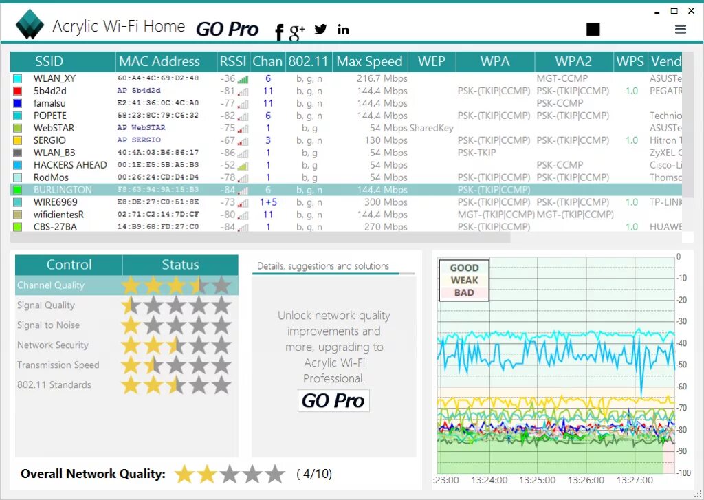
Task: Select the Transmission Speed row
Action: click(x=126, y=365)
